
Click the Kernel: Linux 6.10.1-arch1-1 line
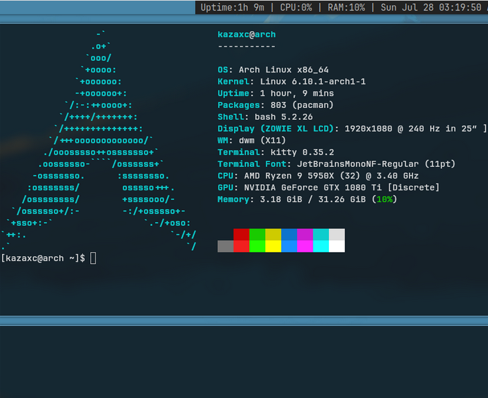[292, 82]
